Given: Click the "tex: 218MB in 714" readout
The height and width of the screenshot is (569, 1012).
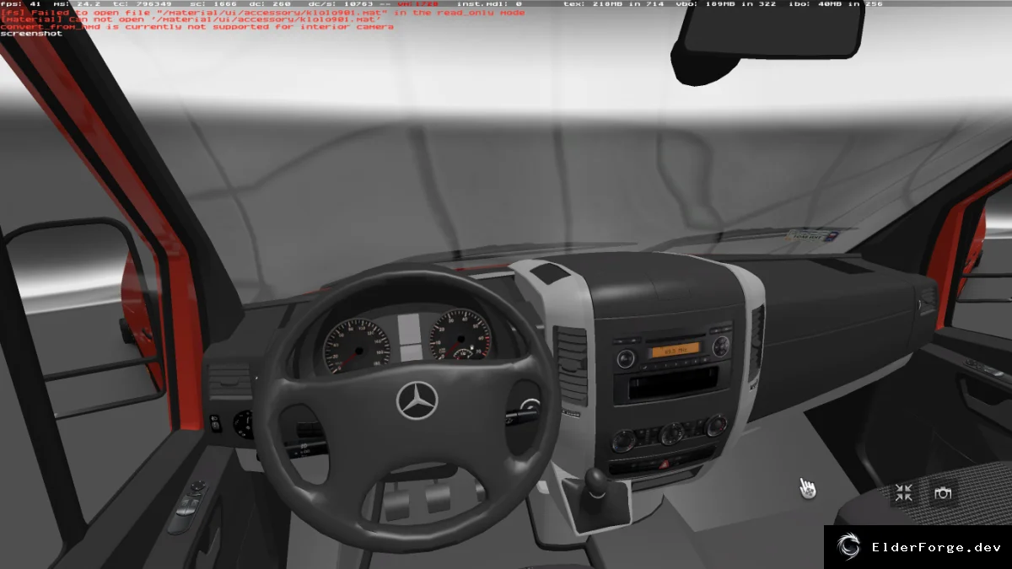Looking at the screenshot, I should (613, 4).
